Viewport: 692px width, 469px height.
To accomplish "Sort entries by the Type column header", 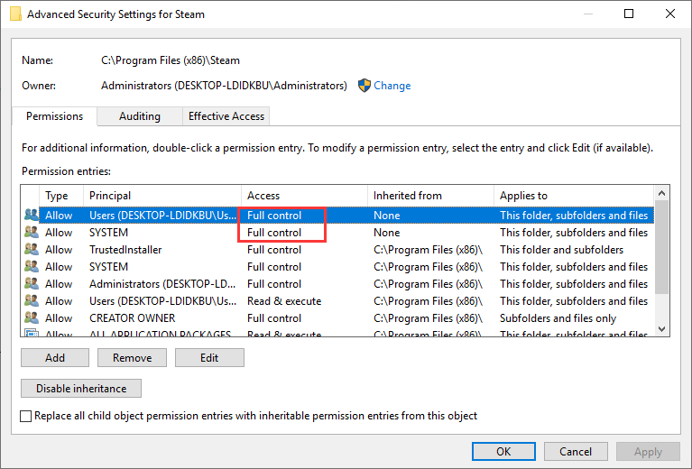I will [61, 196].
